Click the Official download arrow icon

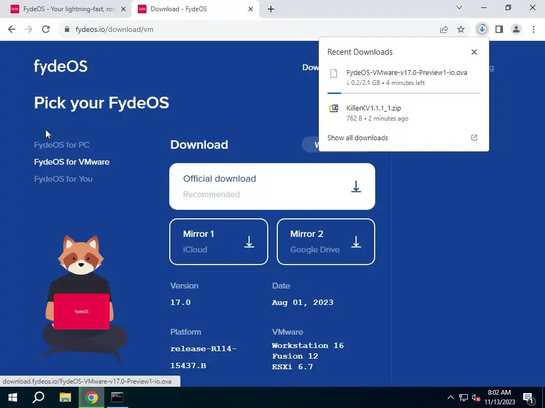[356, 186]
